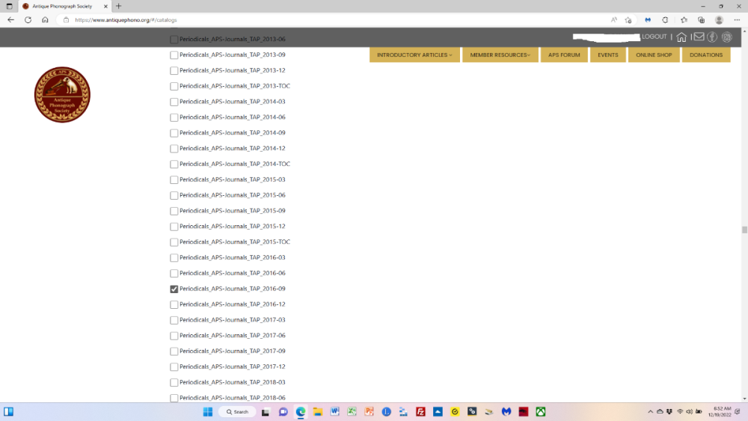The height and width of the screenshot is (421, 748).
Task: Open the browser profile avatar
Action: click(720, 20)
